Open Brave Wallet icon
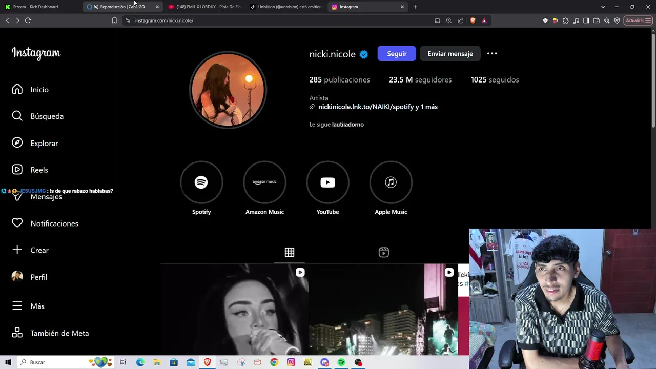The image size is (656, 369). coord(597,20)
